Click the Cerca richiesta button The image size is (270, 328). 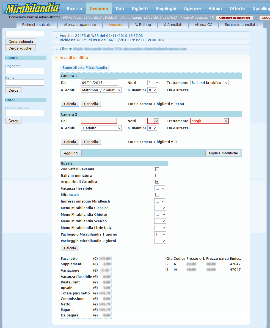pos(21,42)
